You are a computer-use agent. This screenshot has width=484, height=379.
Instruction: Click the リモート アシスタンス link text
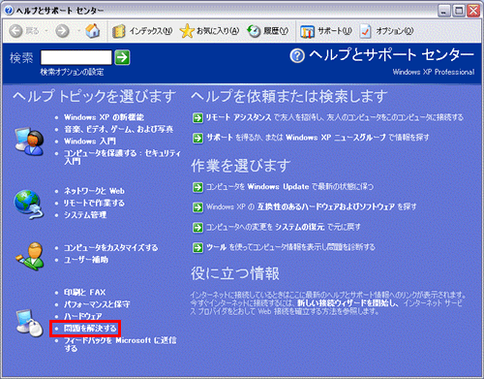238,117
